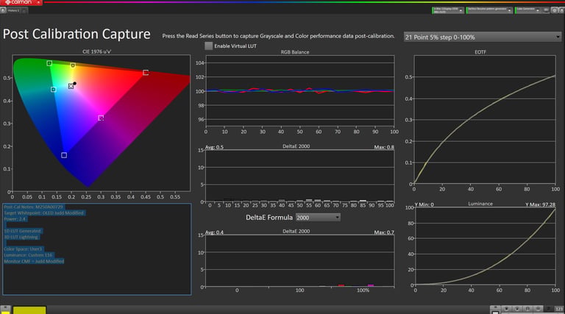
Task: Enable the Virtual LUT checkbox
Action: tap(209, 46)
